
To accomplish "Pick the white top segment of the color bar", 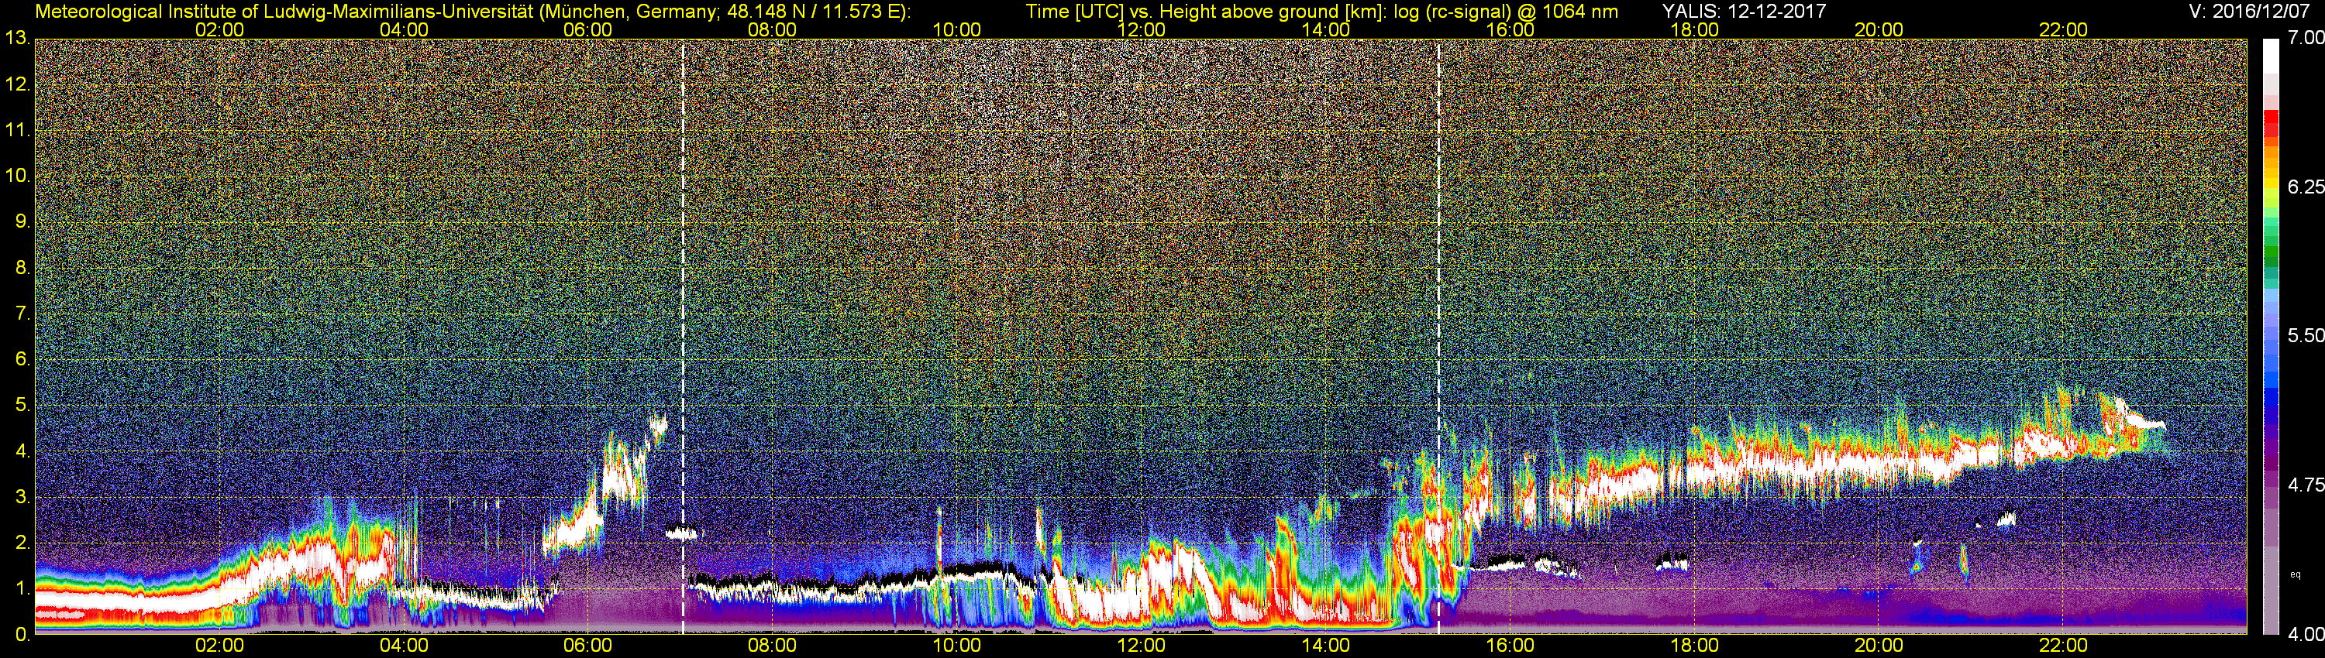I will 2270,54.
